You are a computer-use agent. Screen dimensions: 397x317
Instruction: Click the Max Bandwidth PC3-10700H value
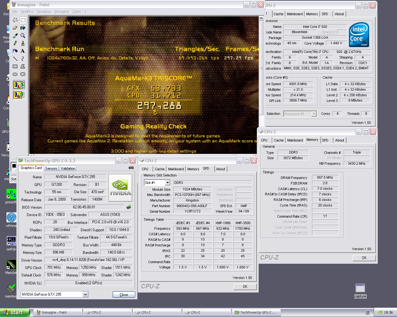(x=192, y=195)
